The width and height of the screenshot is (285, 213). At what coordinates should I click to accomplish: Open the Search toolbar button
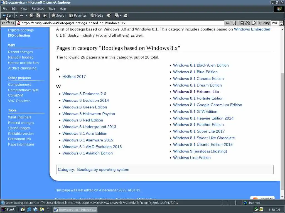pos(58,16)
